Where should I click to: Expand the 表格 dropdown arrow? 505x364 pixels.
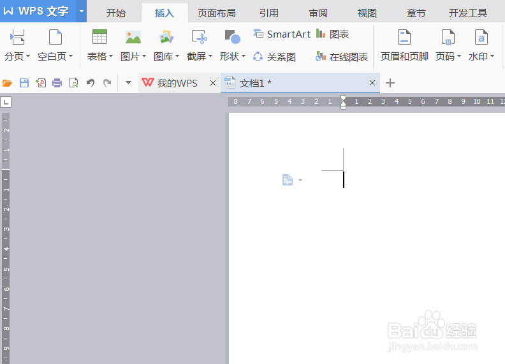click(x=111, y=56)
